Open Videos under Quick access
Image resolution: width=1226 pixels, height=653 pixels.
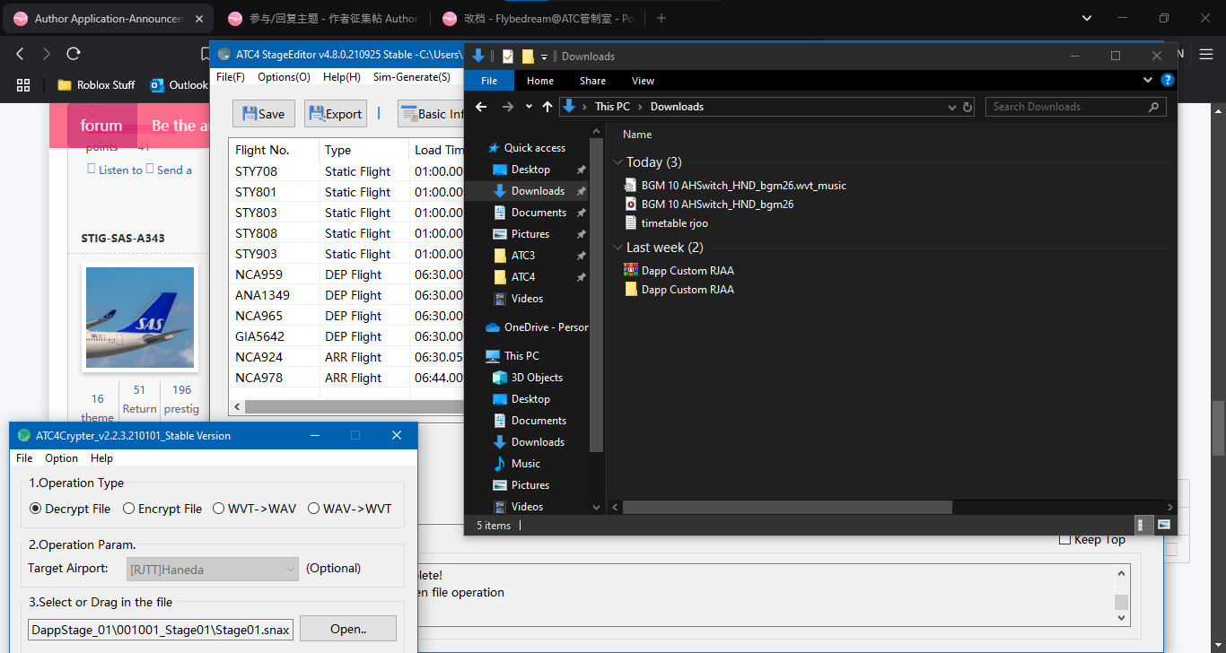tap(527, 299)
